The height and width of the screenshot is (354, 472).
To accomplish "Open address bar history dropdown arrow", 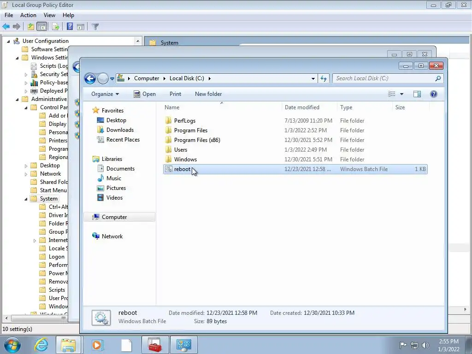I will pyautogui.click(x=313, y=78).
